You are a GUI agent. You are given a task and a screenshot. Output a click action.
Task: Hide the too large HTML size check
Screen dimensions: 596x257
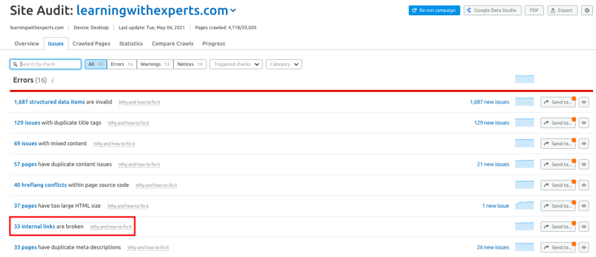584,206
